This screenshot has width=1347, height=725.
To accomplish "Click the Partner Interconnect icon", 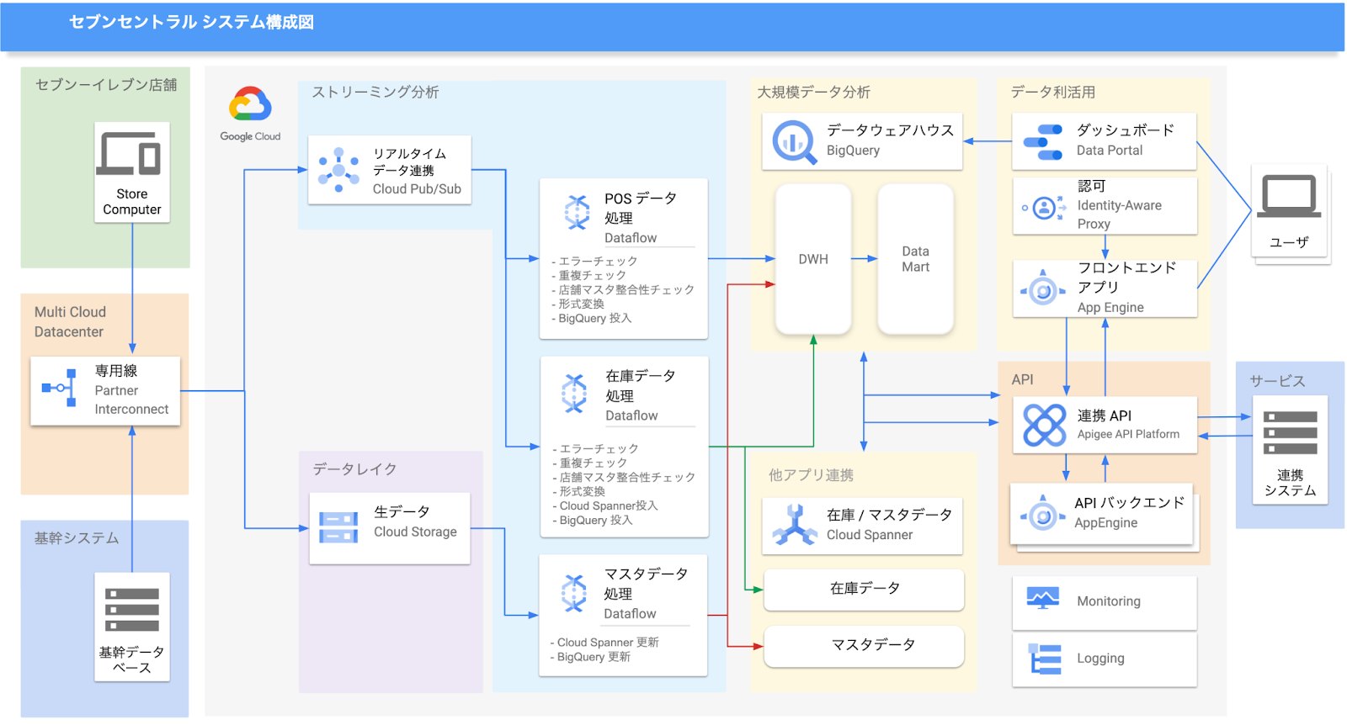I will [x=60, y=388].
